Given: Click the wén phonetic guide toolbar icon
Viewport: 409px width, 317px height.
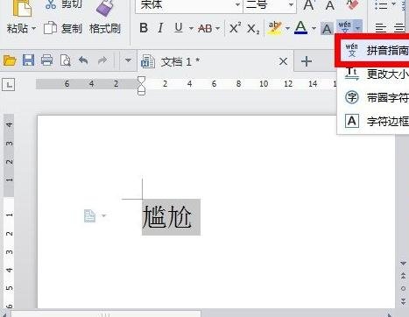Looking at the screenshot, I should pos(345,26).
